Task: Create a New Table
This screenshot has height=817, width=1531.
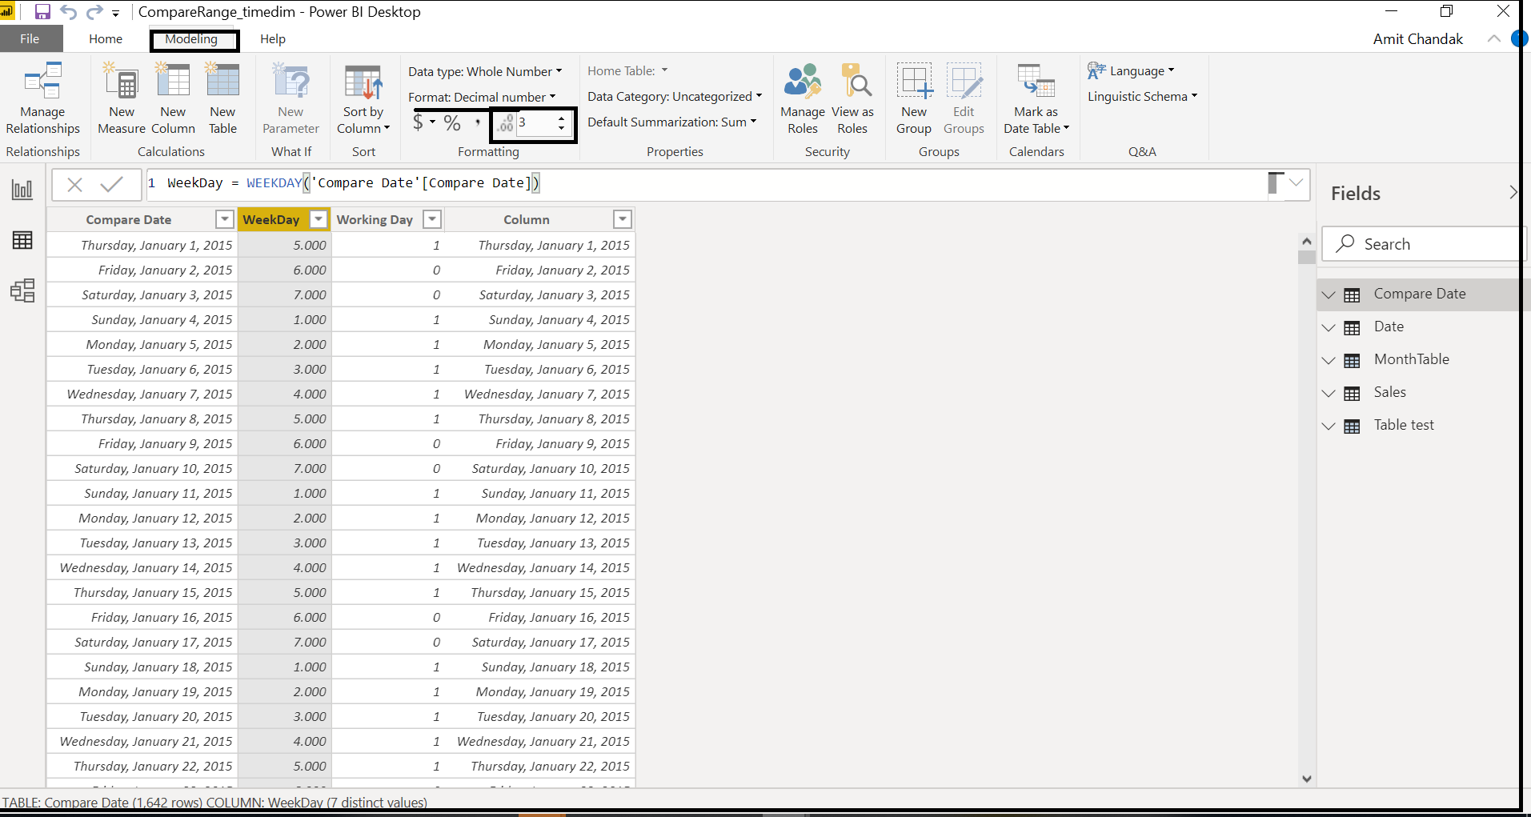Action: tap(222, 98)
